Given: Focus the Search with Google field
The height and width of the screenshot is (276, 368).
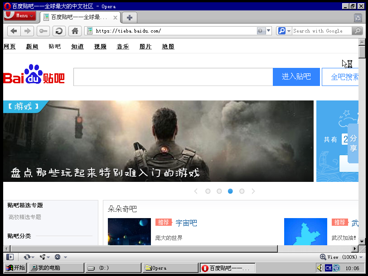Looking at the screenshot, I should 322,31.
